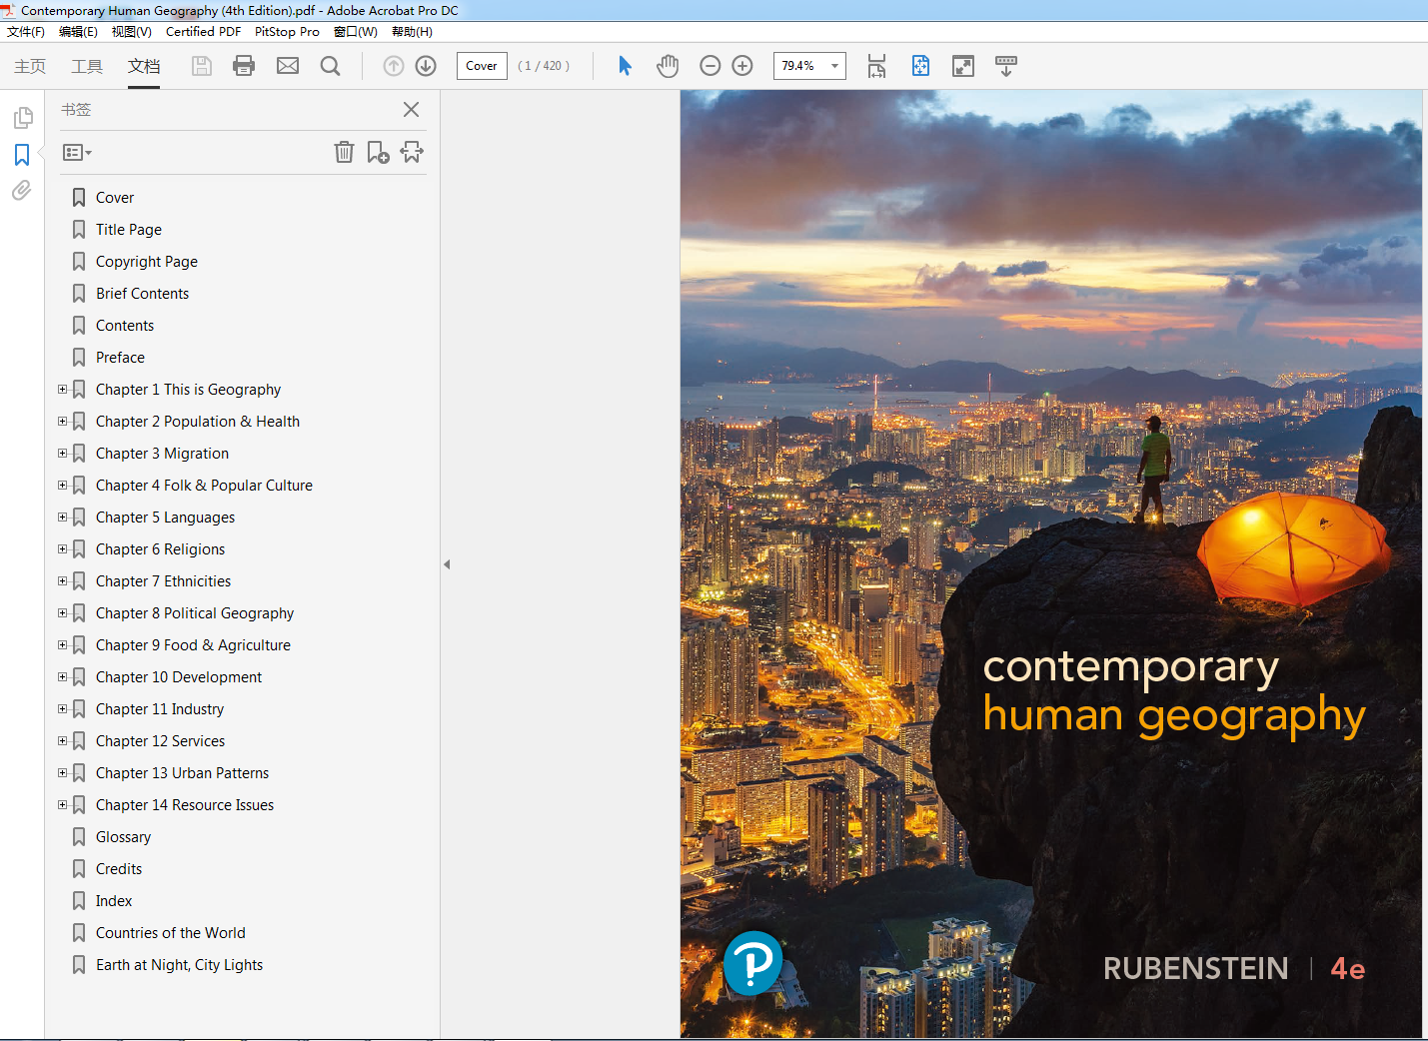Click the Zoom out minus icon

point(711,66)
